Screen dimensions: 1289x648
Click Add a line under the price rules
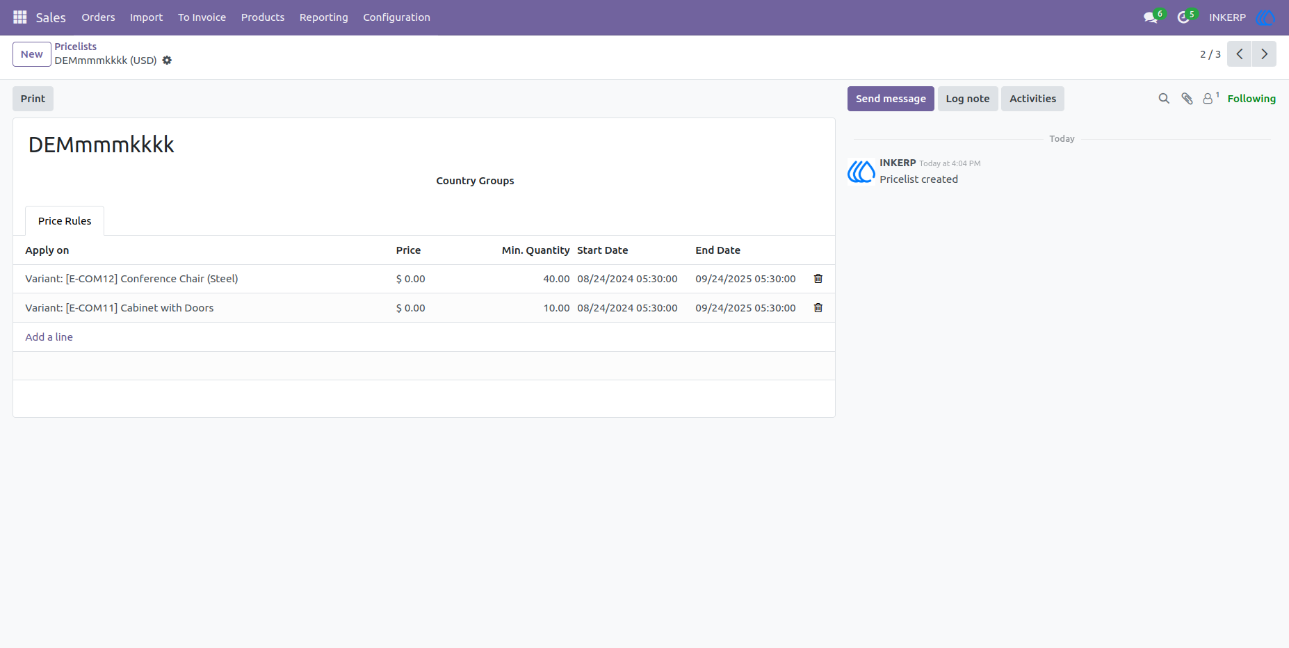[x=49, y=337]
